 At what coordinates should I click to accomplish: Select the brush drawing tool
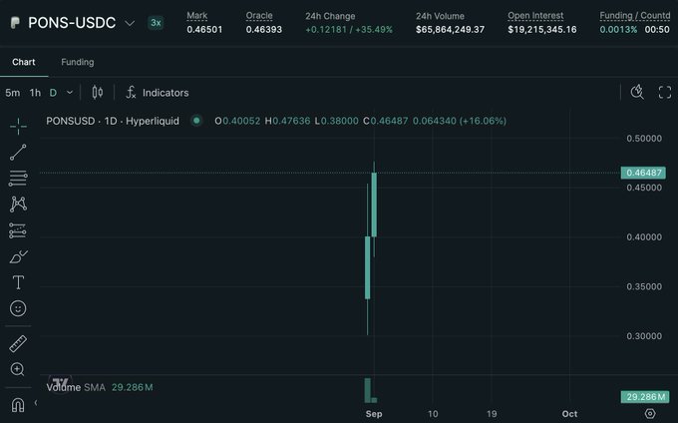[18, 256]
